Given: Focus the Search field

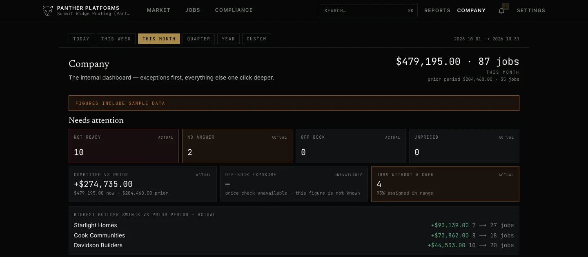Looking at the screenshot, I should (x=369, y=11).
